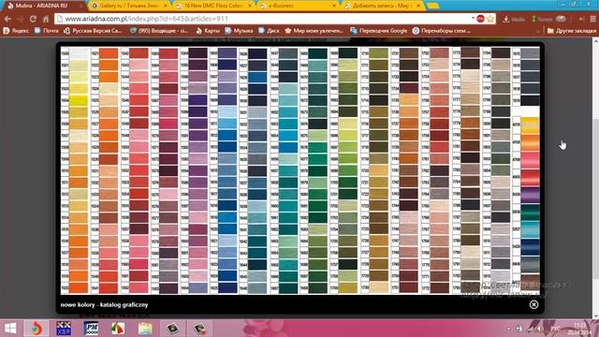The height and width of the screenshot is (337, 599).
Task: Open the browser icon on the taskbar
Action: click(37, 329)
